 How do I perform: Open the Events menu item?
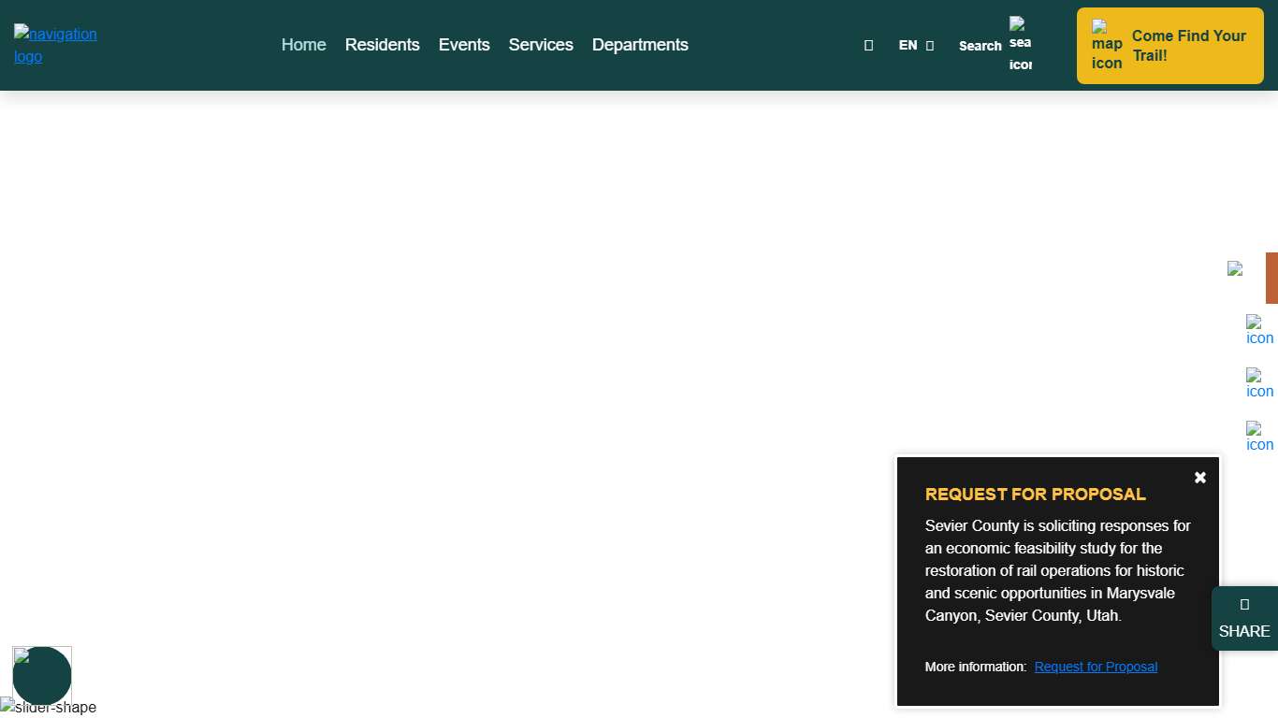point(464,45)
